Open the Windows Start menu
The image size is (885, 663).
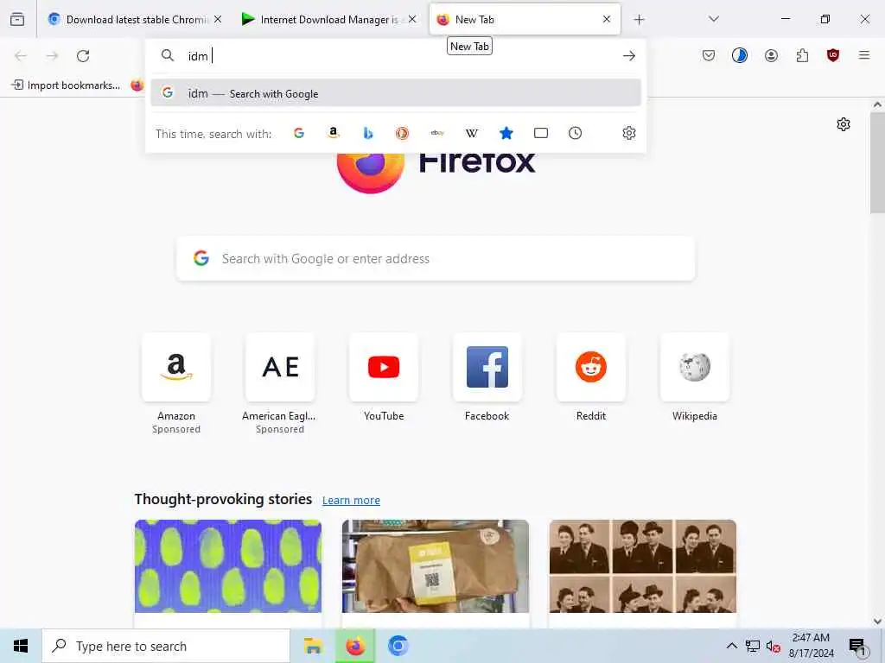coord(21,646)
